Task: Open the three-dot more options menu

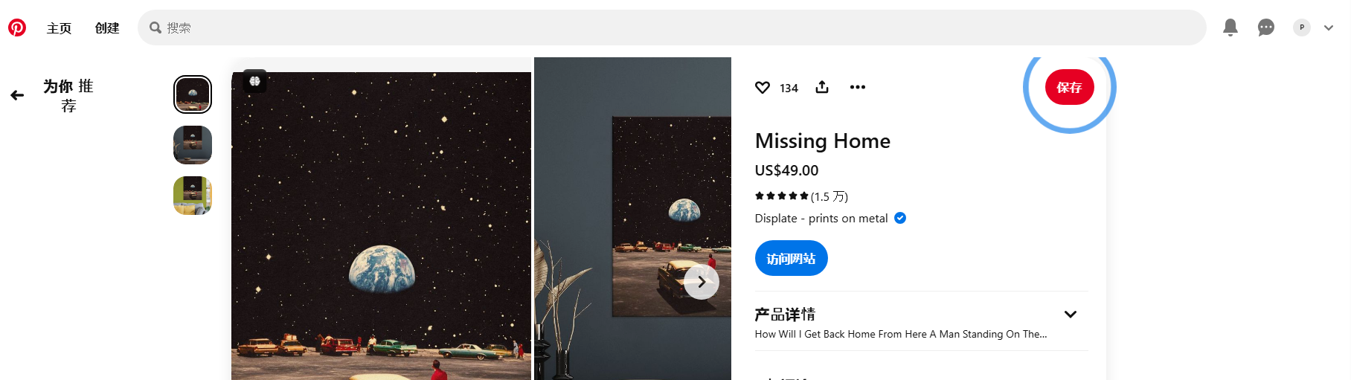Action: pyautogui.click(x=858, y=87)
